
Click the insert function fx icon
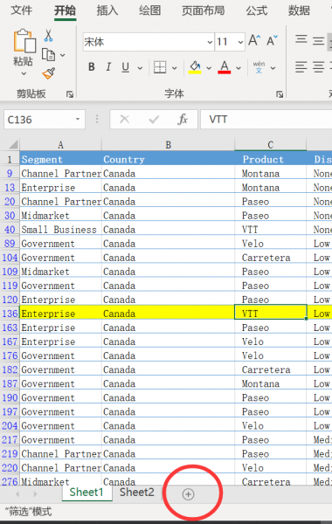[x=183, y=120]
